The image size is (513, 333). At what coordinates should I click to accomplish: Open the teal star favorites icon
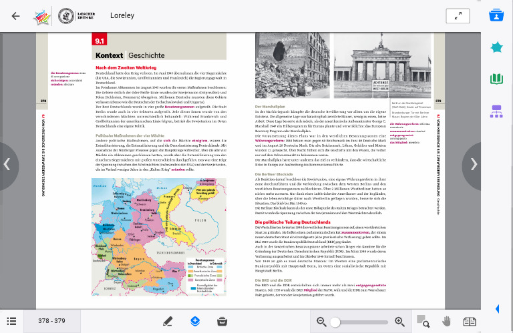click(496, 47)
